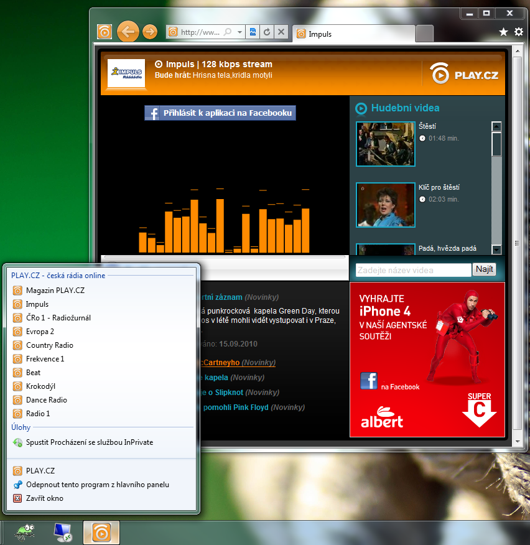Click the browser page scroll-down arrow
This screenshot has width=530, height=545.
tap(518, 442)
